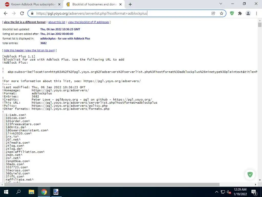This screenshot has width=262, height=197.
Task: Open Windows taskbar search
Action: (x=18, y=192)
